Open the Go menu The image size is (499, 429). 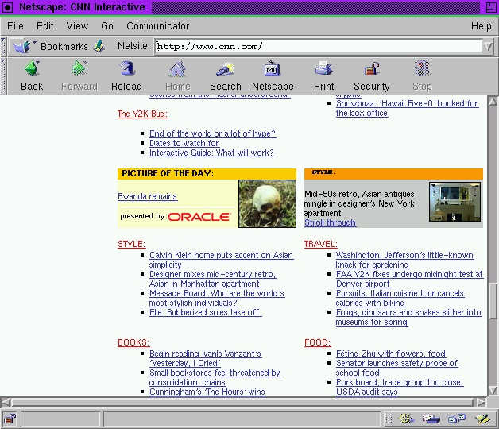click(107, 25)
